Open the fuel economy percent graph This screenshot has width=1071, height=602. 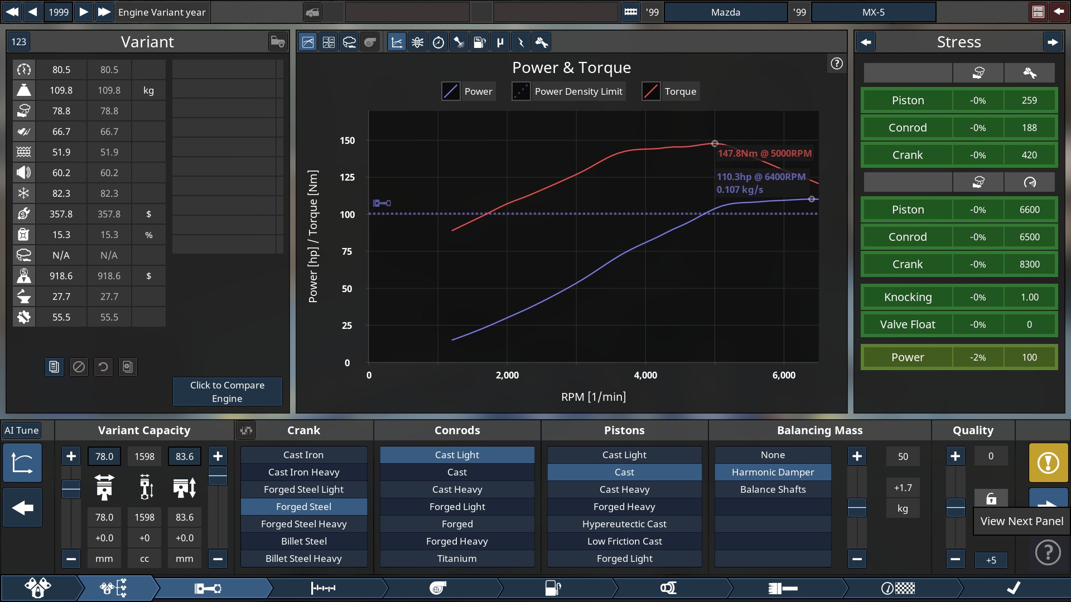[x=479, y=42]
